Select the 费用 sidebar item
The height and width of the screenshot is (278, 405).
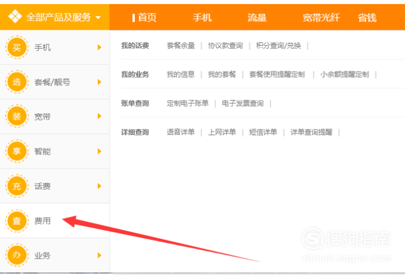point(42,221)
